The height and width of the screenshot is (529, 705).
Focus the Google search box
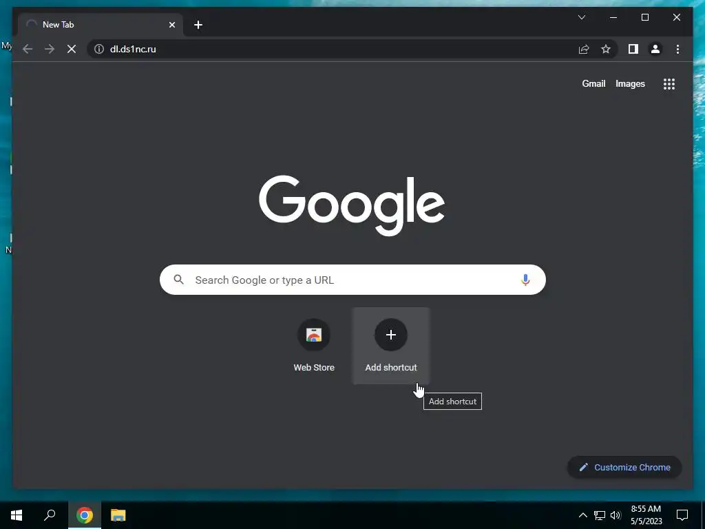pyautogui.click(x=352, y=280)
